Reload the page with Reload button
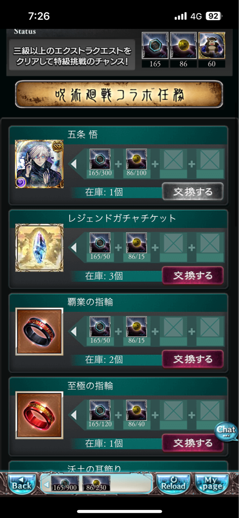Screen dimensions: 239x518 [x=173, y=483]
